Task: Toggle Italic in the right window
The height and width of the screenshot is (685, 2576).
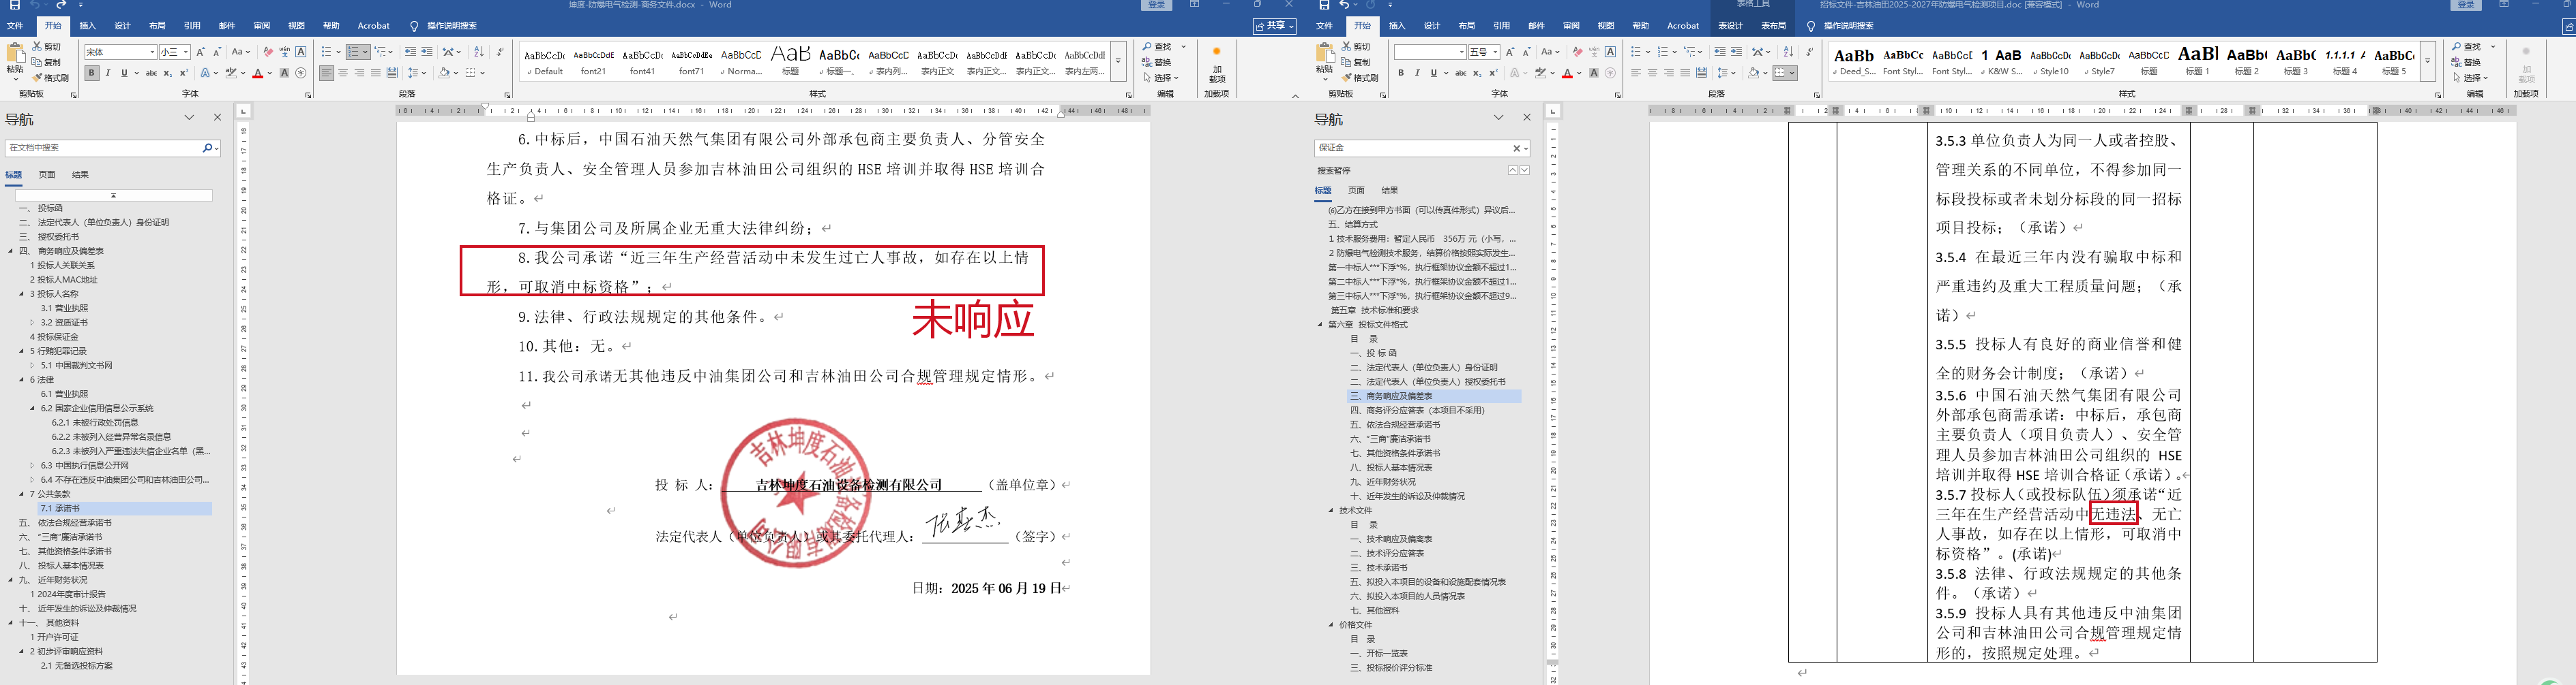Action: (x=1417, y=73)
